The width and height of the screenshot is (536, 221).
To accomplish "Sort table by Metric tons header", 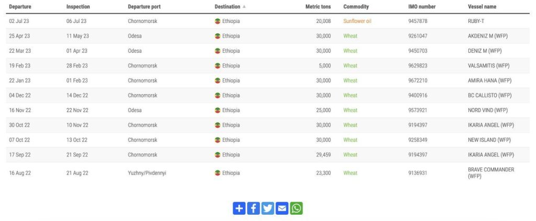I will pyautogui.click(x=318, y=6).
